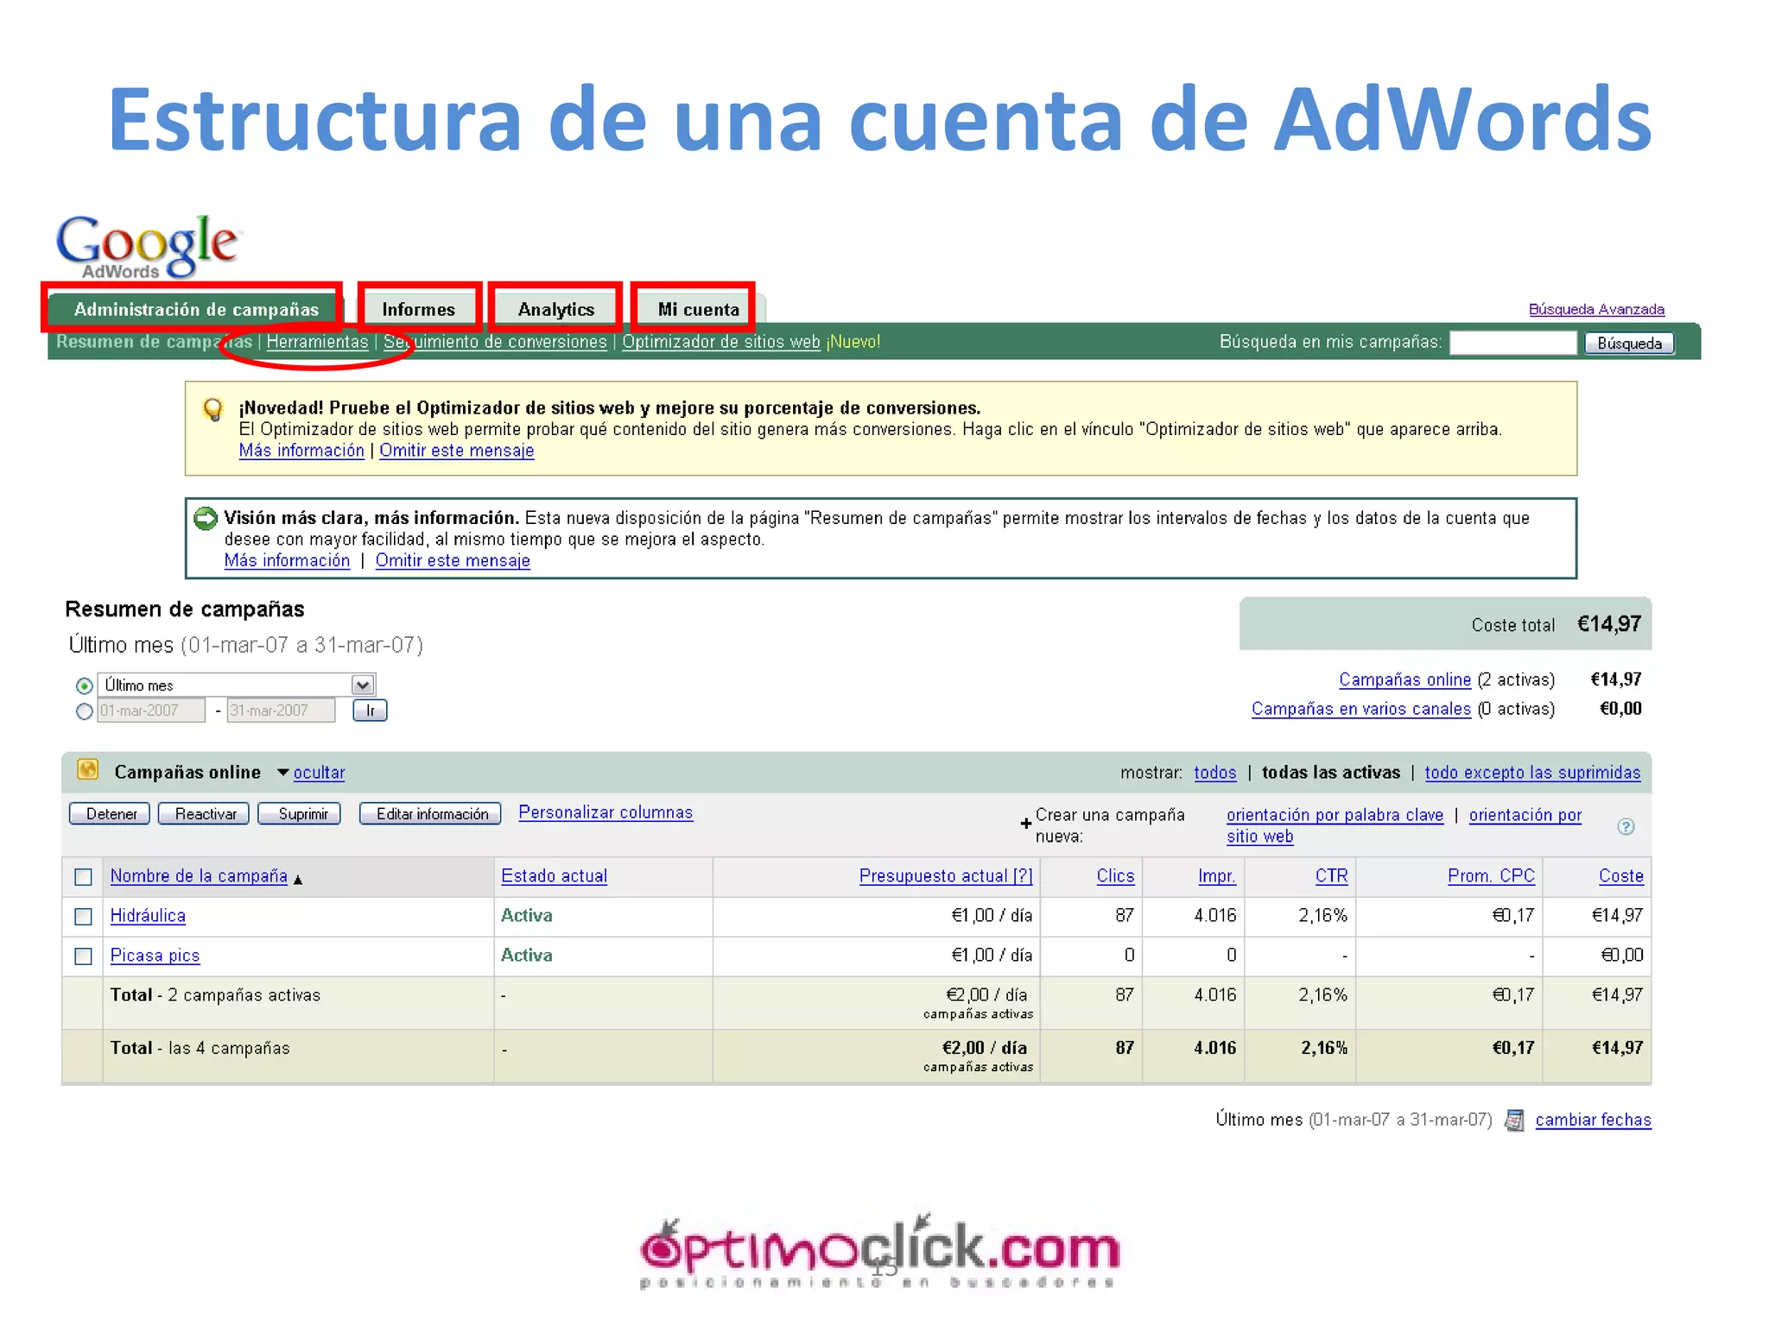Click the green arrow icon beside Visión más clara
1769x1326 pixels.
coord(206,519)
